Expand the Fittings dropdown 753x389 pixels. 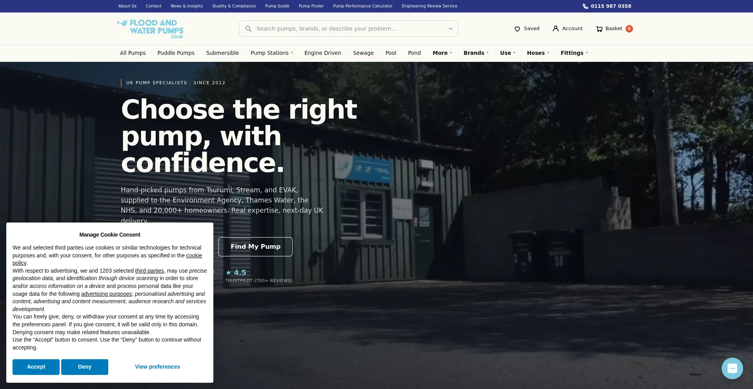click(x=574, y=53)
